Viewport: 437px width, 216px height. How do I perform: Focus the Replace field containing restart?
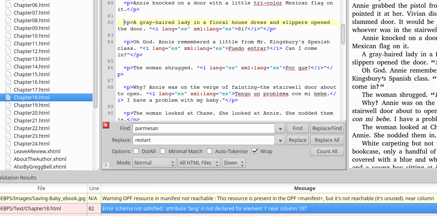point(204,140)
